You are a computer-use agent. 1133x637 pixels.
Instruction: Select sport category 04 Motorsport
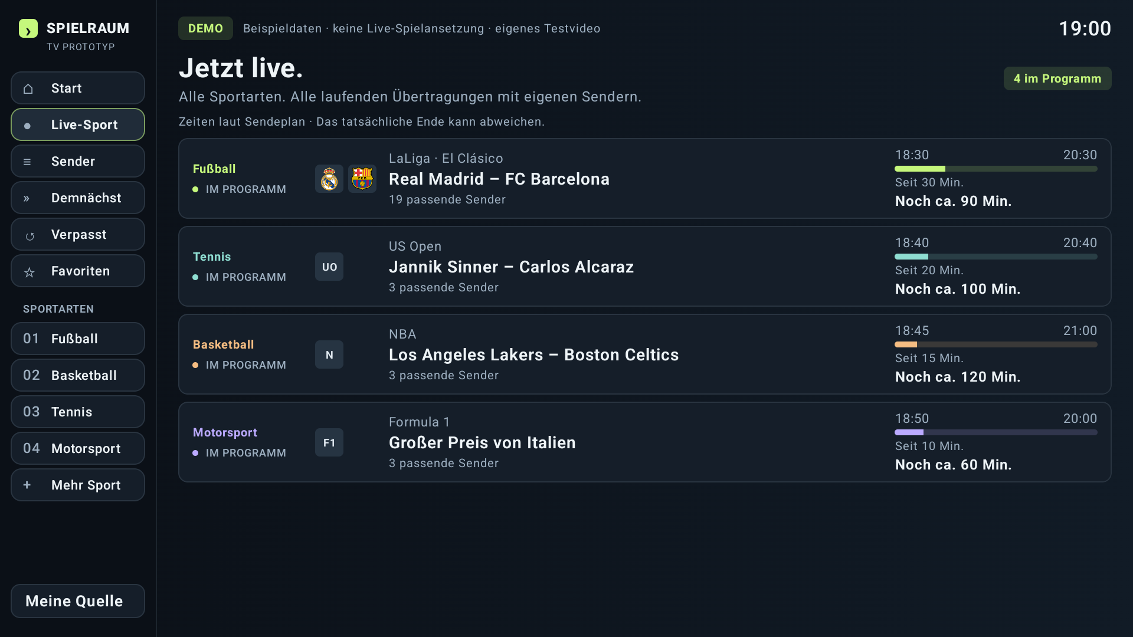[x=78, y=448]
